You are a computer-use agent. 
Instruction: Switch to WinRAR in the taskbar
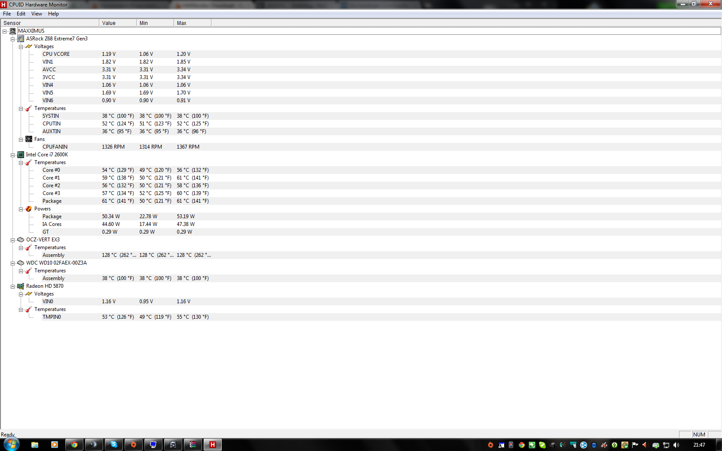point(193,445)
